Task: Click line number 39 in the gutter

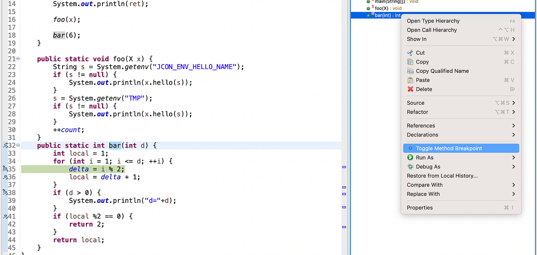Action: 12,201
